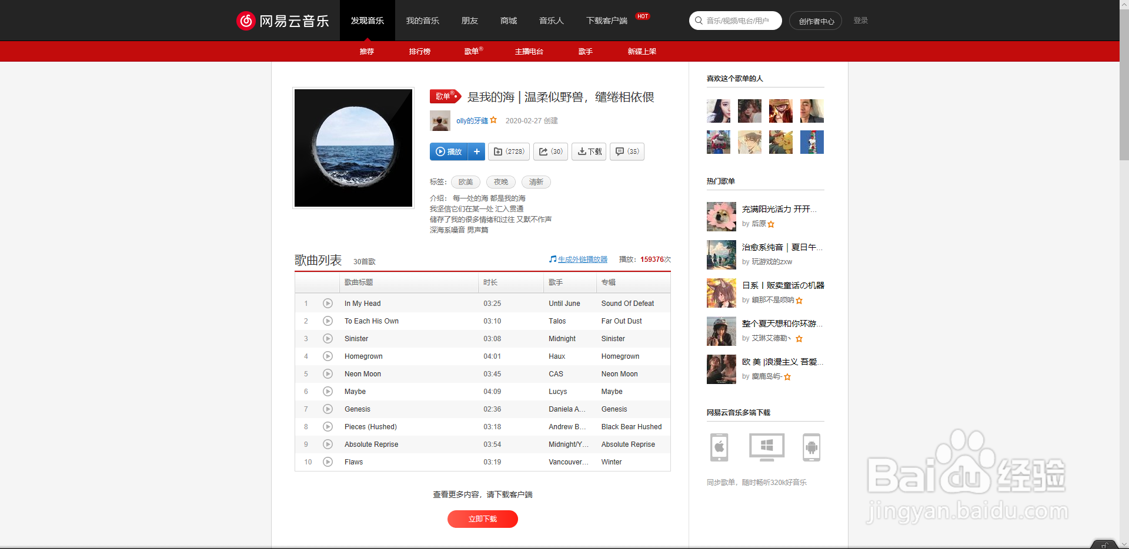Image resolution: width=1129 pixels, height=549 pixels.
Task: Click the 创作者中心 button
Action: pyautogui.click(x=816, y=21)
